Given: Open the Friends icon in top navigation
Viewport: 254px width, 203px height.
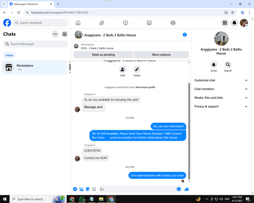Looking at the screenshot, I should pyautogui.click(x=102, y=23).
